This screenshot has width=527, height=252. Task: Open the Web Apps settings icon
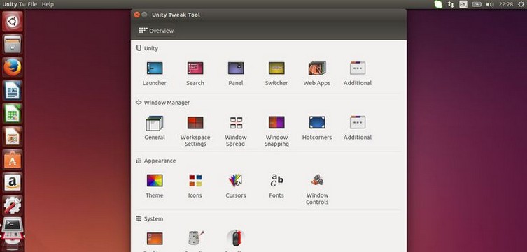pos(317,68)
